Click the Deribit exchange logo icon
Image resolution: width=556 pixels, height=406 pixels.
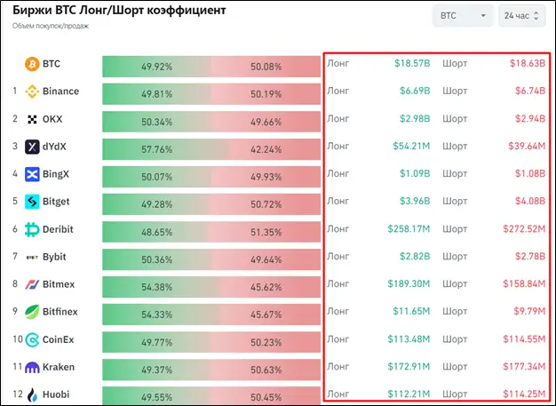tap(31, 229)
